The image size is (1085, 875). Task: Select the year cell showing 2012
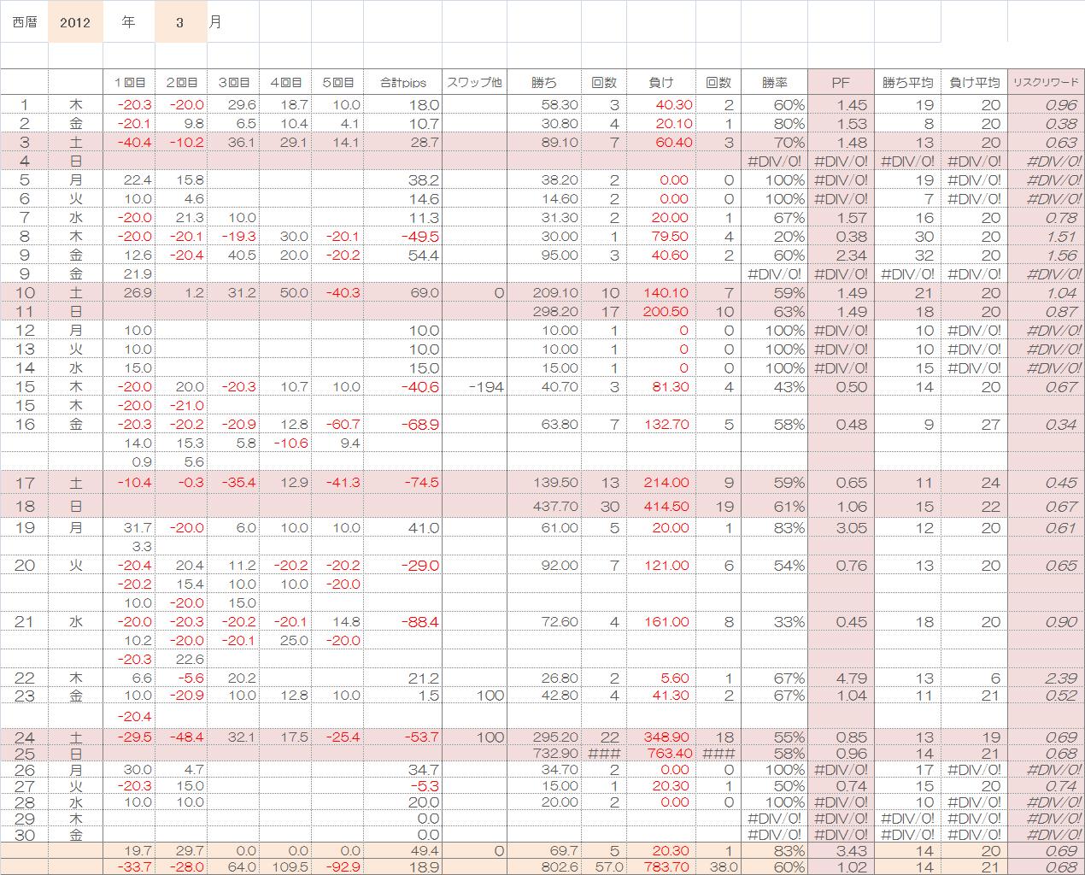(75, 22)
